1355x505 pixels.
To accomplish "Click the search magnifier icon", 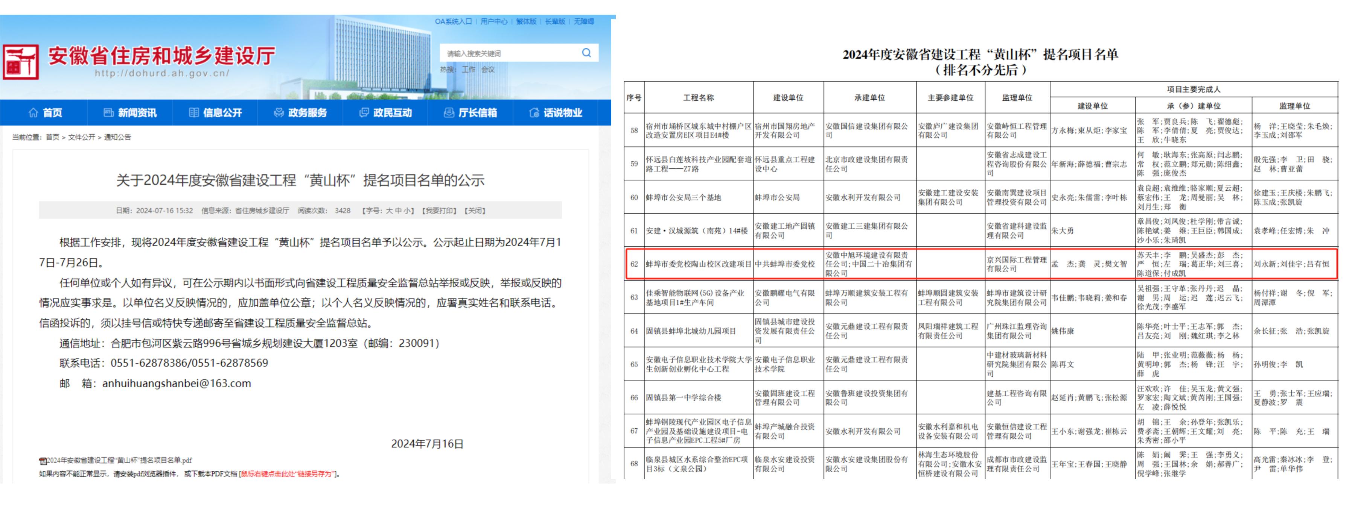I will pyautogui.click(x=586, y=53).
